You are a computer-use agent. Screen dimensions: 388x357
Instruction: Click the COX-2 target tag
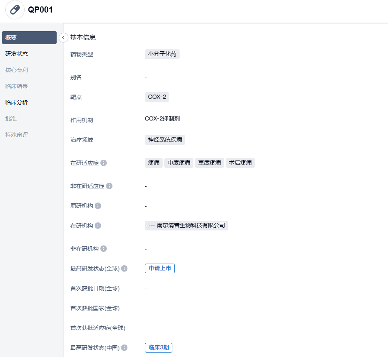point(157,97)
